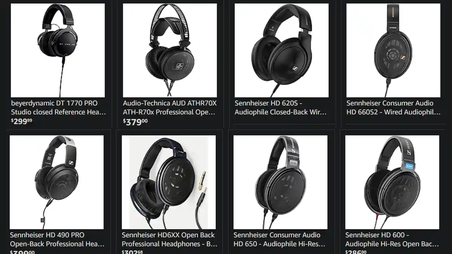452x254 pixels.
Task: Click the $299.99 price of the DT 1770 PRO
Action: point(21,121)
